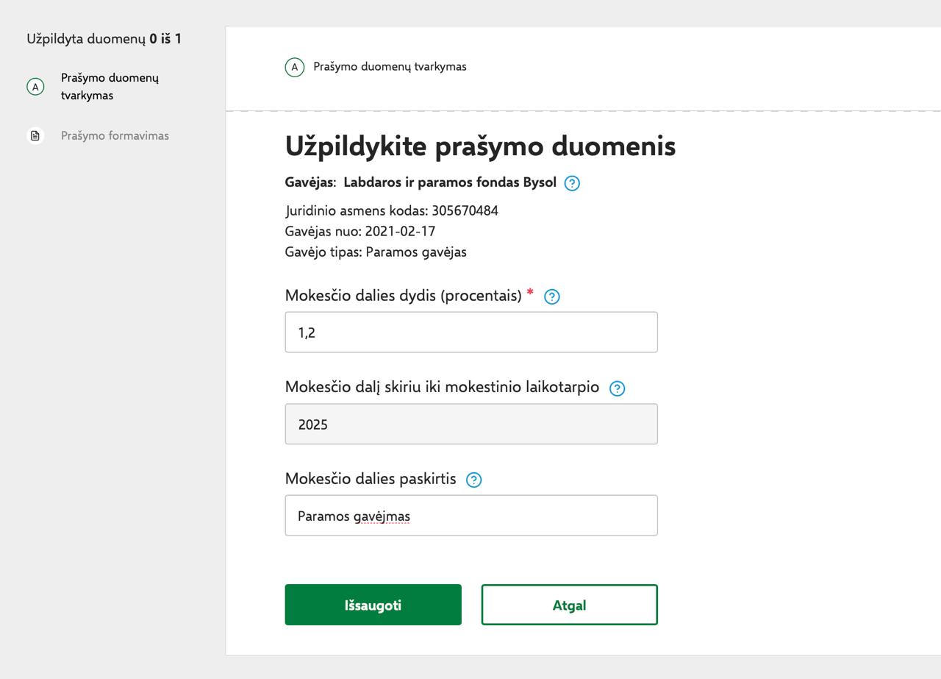Viewport: 941px width, 679px height.
Task: Click document icon beside Prašymo formavimas
Action: (35, 135)
